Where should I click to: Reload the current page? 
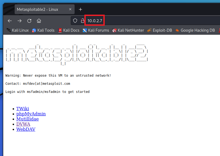[x=29, y=21]
